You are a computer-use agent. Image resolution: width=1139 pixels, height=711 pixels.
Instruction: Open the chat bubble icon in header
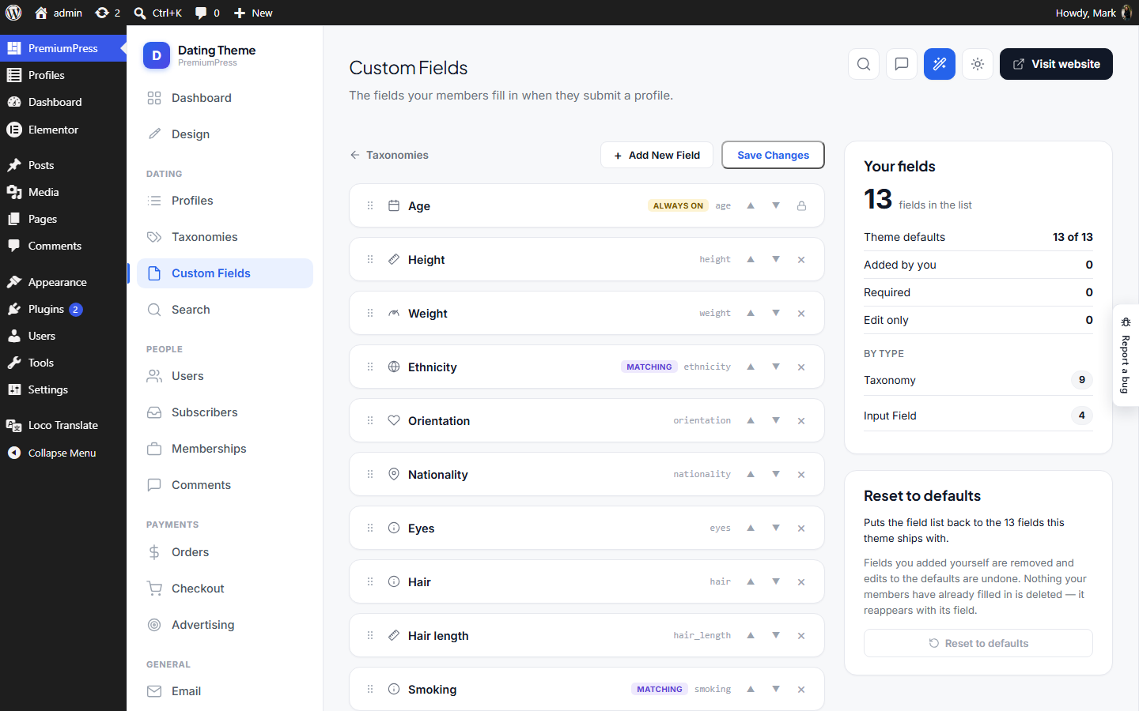[902, 64]
